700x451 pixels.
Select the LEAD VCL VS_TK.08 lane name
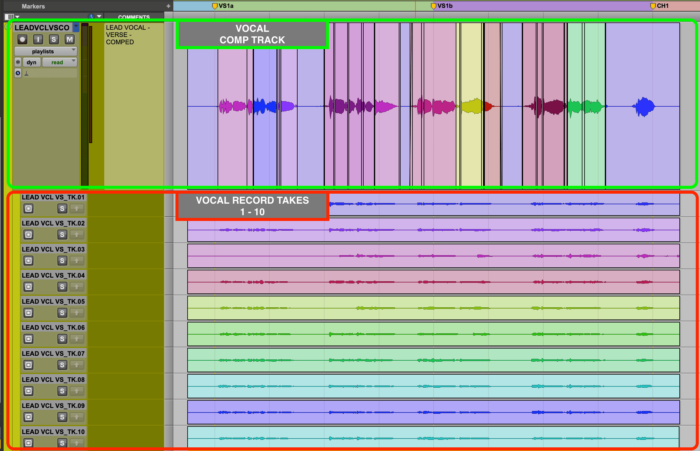(x=53, y=379)
